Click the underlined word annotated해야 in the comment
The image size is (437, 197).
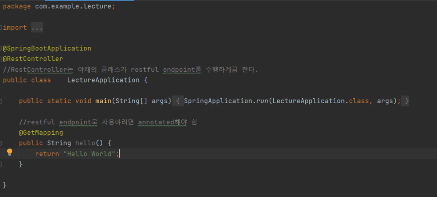pos(162,122)
